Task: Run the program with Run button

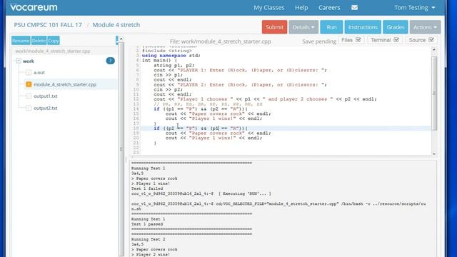Action: (x=331, y=27)
